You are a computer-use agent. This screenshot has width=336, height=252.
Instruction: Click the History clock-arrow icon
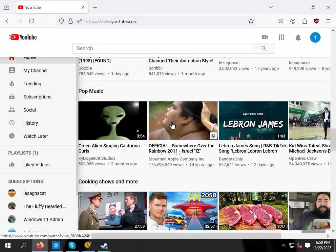[11, 123]
